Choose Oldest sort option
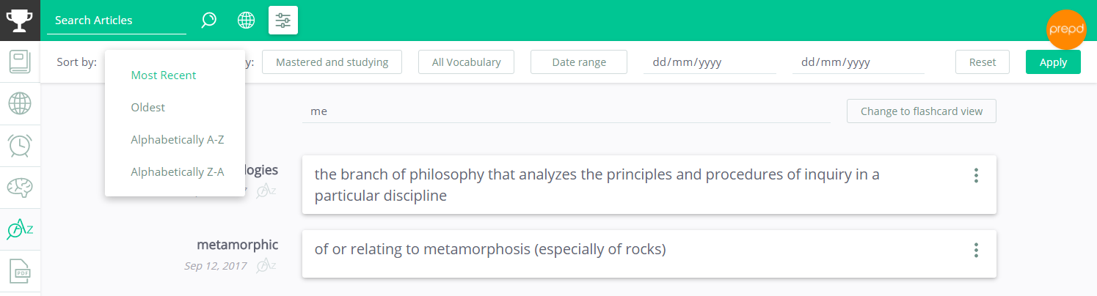Image resolution: width=1097 pixels, height=296 pixels. click(148, 108)
